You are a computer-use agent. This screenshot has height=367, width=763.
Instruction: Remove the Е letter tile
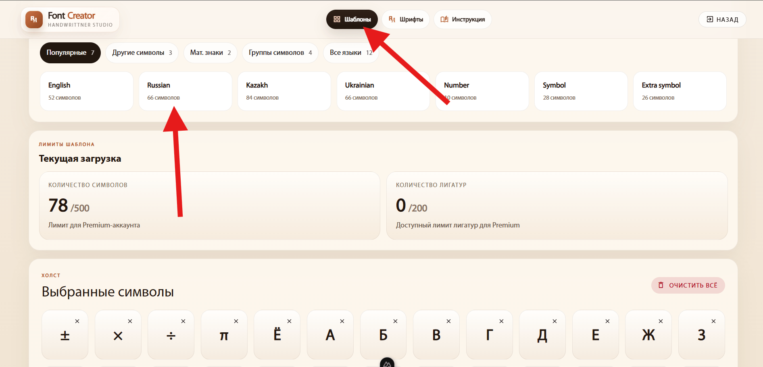click(607, 321)
